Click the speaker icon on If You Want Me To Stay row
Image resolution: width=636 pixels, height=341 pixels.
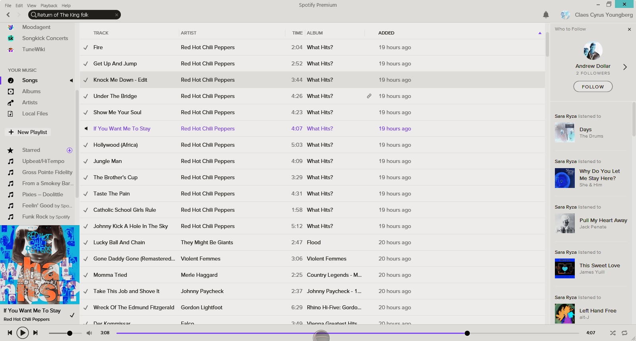(85, 128)
